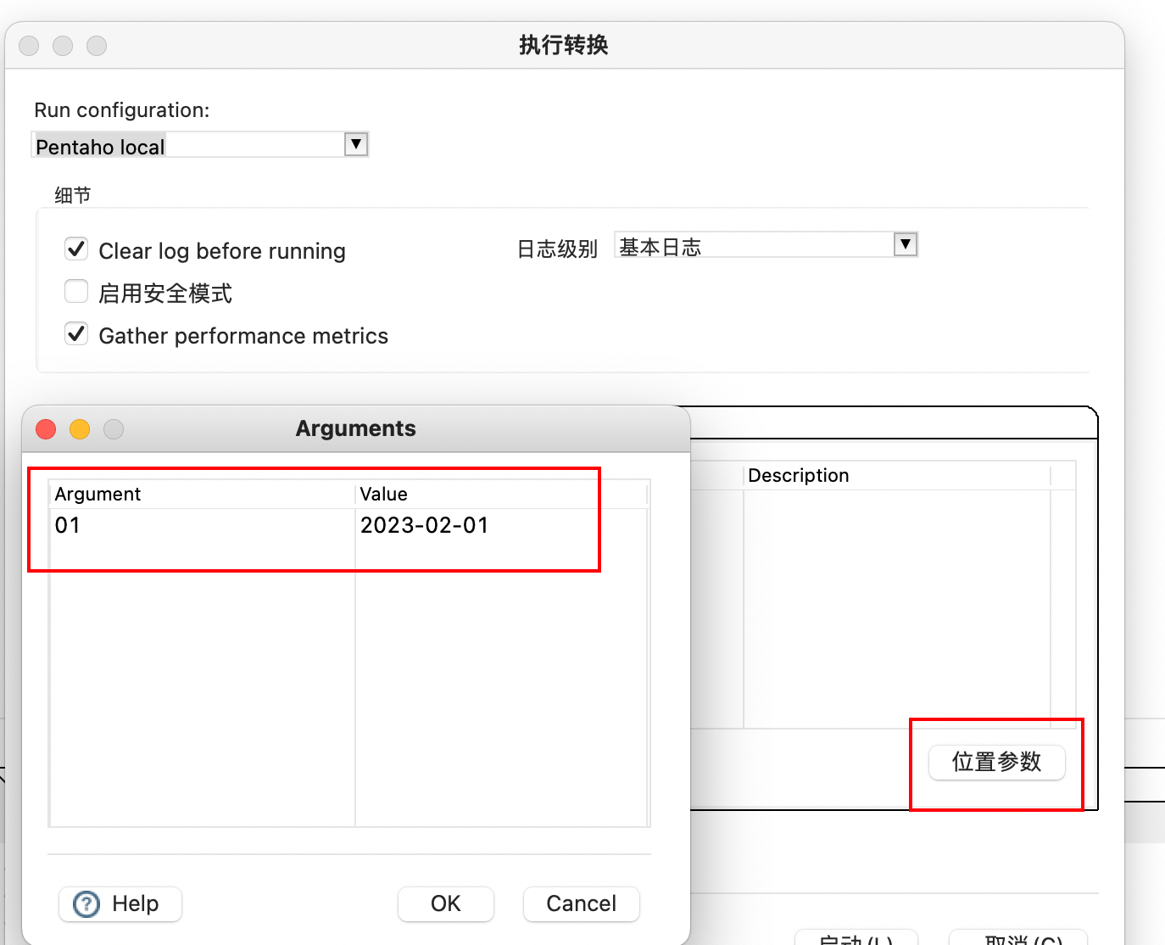
Task: Close the Arguments dialog with red button
Action: (46, 429)
